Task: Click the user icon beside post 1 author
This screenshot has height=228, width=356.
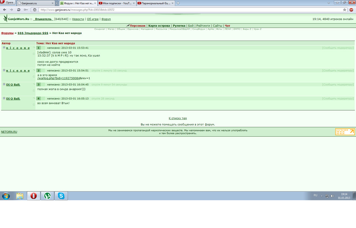Action: click(4, 48)
